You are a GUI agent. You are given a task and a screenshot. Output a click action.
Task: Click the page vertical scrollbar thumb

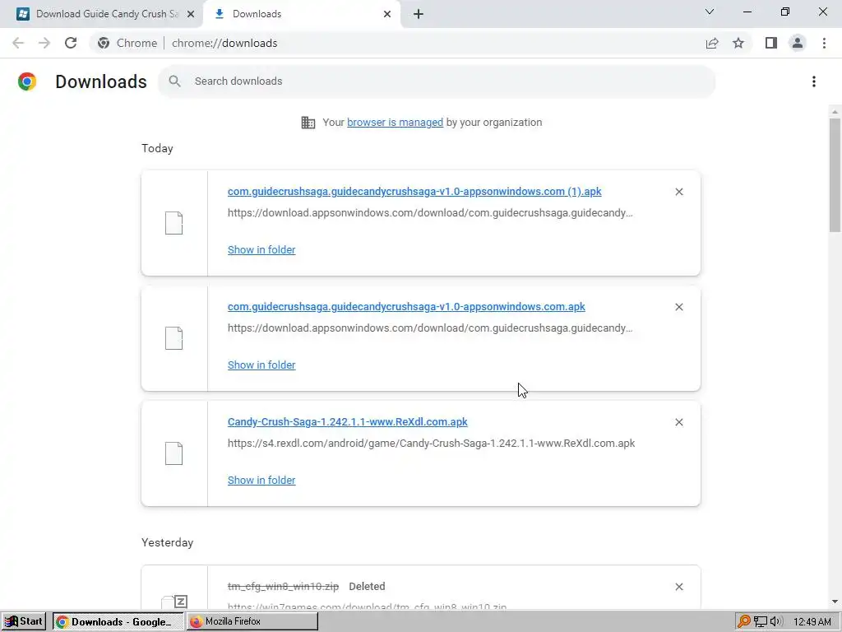pyautogui.click(x=835, y=175)
